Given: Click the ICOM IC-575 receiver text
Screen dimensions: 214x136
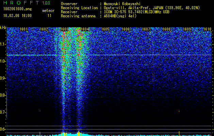Looking at the screenshot, I should point(136,12).
